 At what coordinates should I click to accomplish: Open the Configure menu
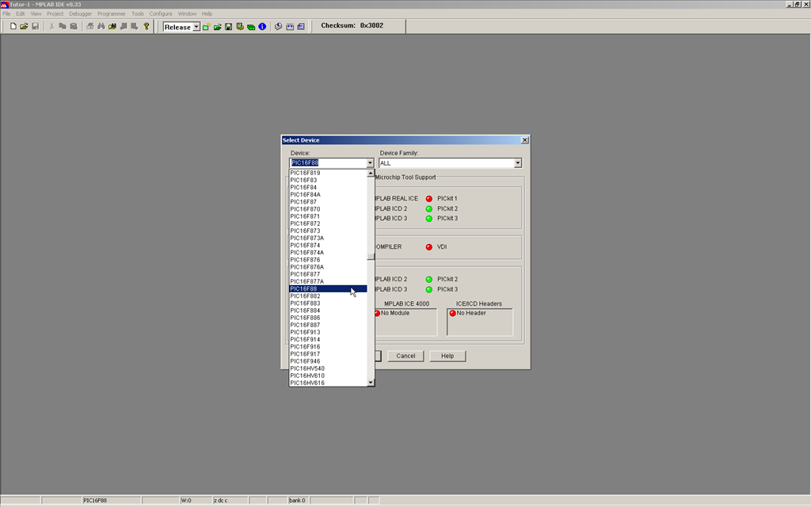click(x=161, y=13)
